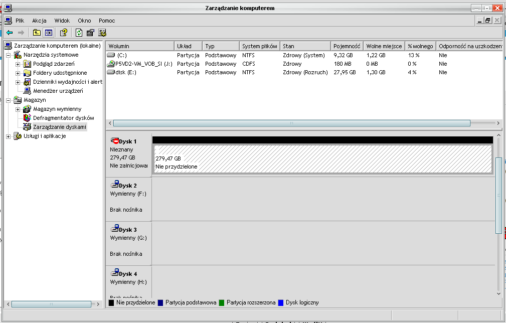
Task: Click the Magazyn node icon
Action: pos(18,100)
